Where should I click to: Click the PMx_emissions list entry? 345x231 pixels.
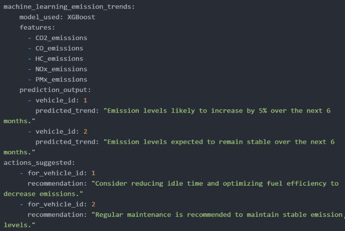coord(61,79)
